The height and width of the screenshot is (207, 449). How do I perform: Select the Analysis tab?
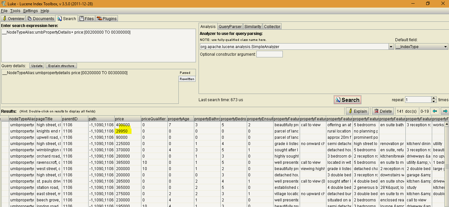pos(208,26)
